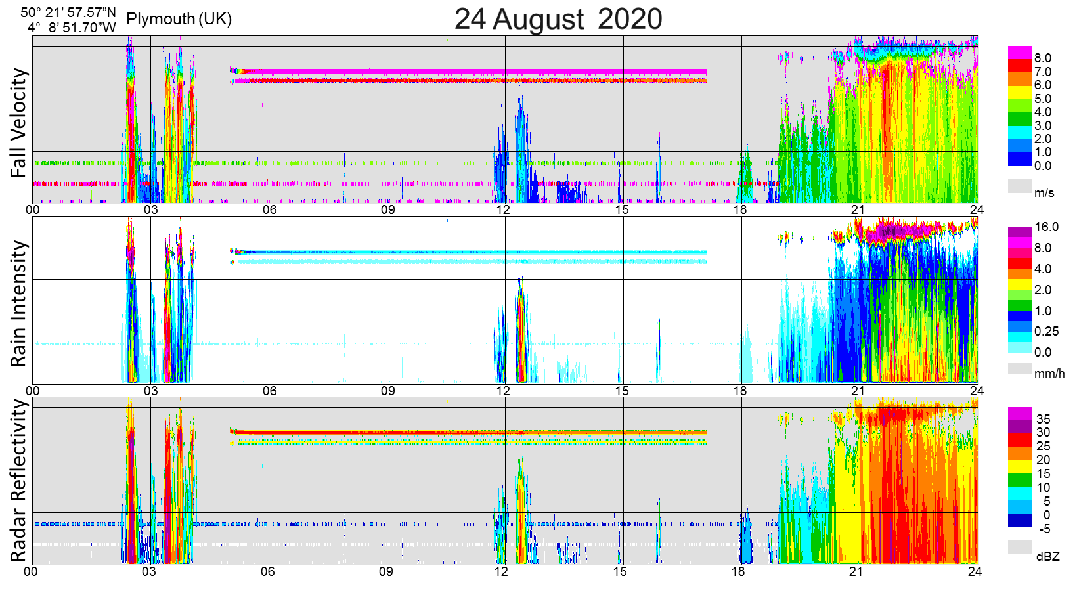1077x591 pixels.
Task: Click the 18 hour tick under Rain Intensity panel
Action: (x=740, y=391)
